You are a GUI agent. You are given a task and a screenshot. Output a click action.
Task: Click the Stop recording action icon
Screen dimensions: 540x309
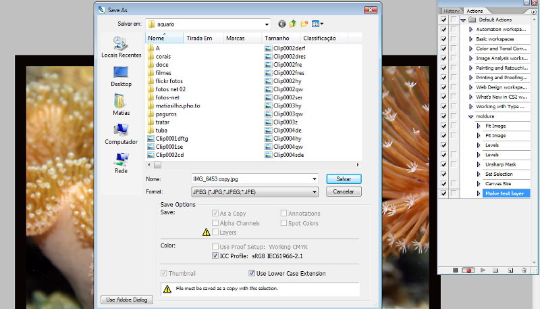coord(456,270)
